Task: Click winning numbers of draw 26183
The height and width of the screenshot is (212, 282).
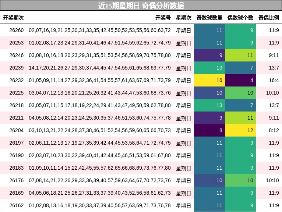Action: click(x=100, y=168)
